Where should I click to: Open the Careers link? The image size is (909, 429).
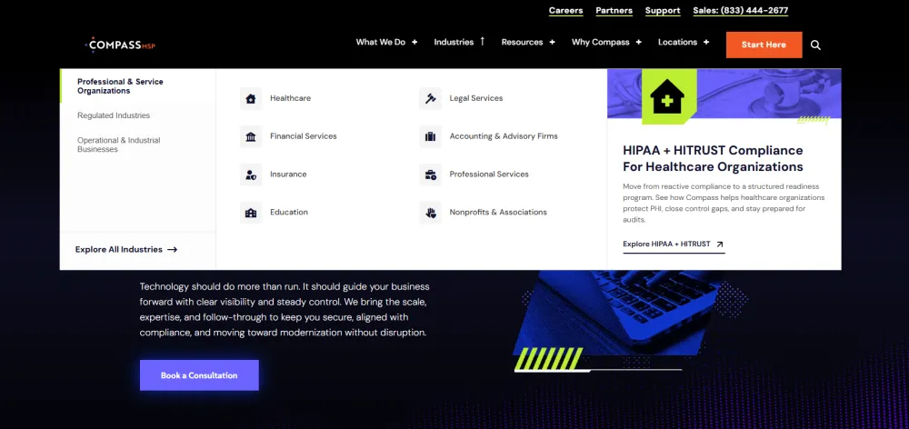coord(565,10)
